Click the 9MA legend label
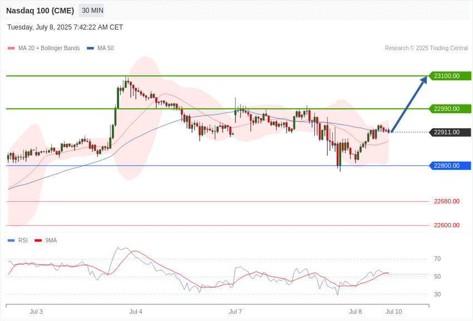The image size is (473, 321). tap(51, 240)
